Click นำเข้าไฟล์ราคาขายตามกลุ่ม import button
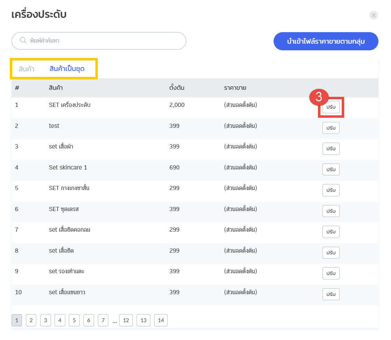The width and height of the screenshot is (391, 340). pyautogui.click(x=326, y=42)
